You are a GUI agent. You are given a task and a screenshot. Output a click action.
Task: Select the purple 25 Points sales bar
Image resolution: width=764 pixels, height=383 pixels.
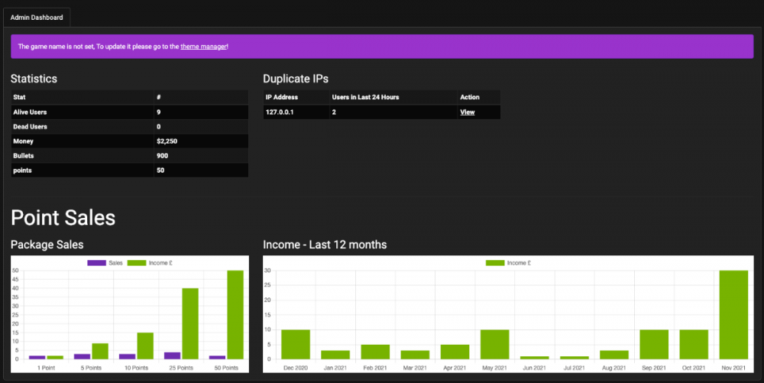(x=173, y=355)
